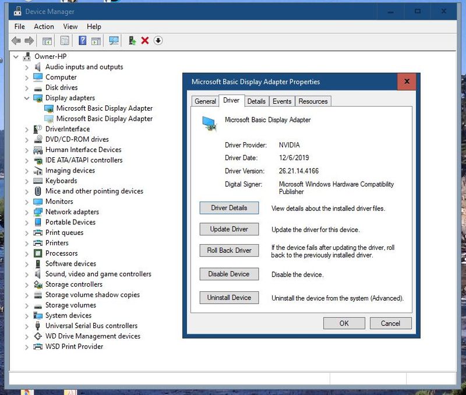
Task: Select the Portable Devices tree item
Action: [70, 223]
